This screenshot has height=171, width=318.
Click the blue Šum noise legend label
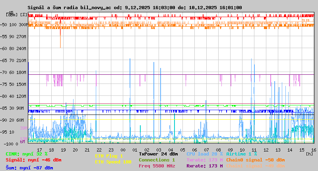29,168
